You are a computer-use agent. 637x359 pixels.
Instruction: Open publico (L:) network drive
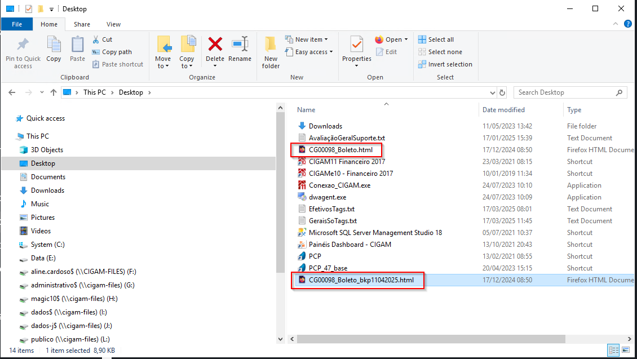(70, 339)
